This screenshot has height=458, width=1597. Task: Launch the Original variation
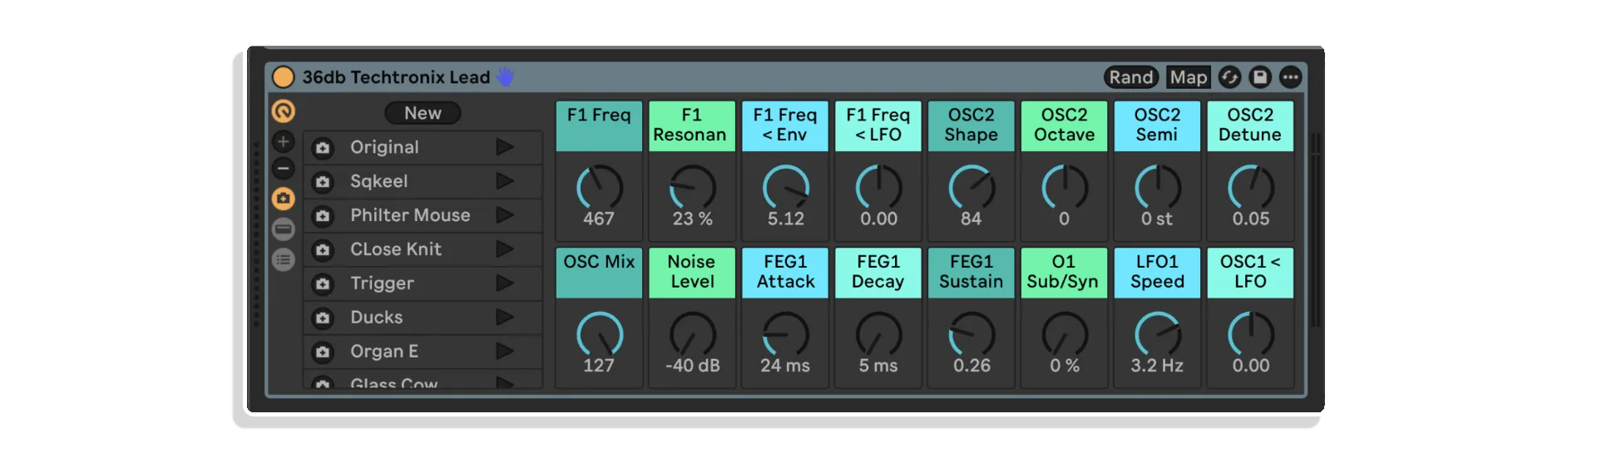pyautogui.click(x=504, y=147)
